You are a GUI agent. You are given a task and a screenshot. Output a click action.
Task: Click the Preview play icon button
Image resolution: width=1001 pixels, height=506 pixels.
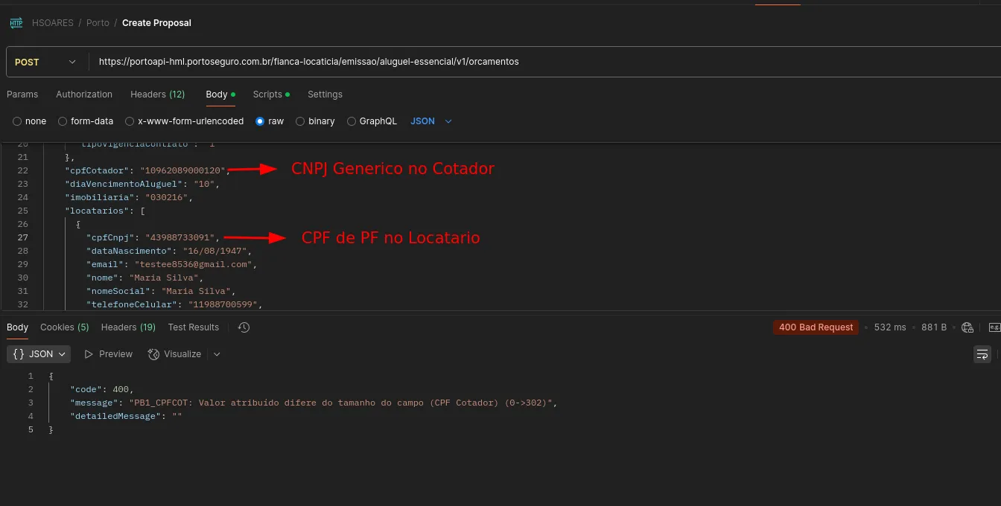click(109, 354)
